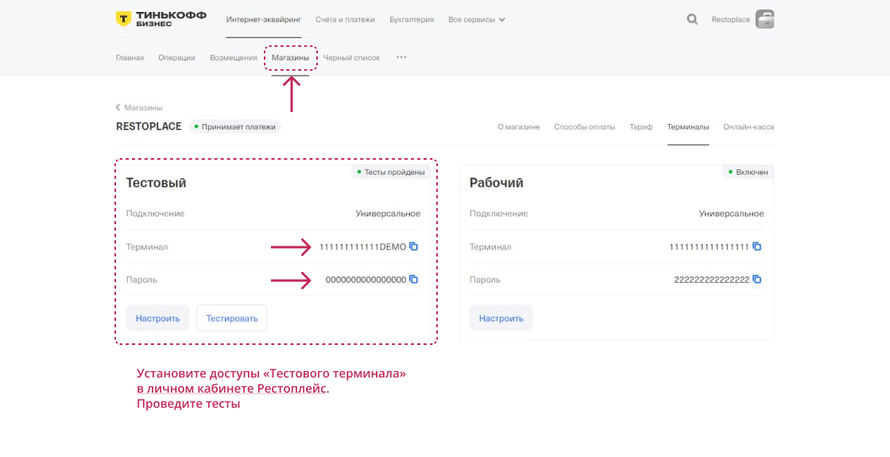The height and width of the screenshot is (457, 890).
Task: Click the RESTOPLACE shop title
Action: click(x=149, y=126)
